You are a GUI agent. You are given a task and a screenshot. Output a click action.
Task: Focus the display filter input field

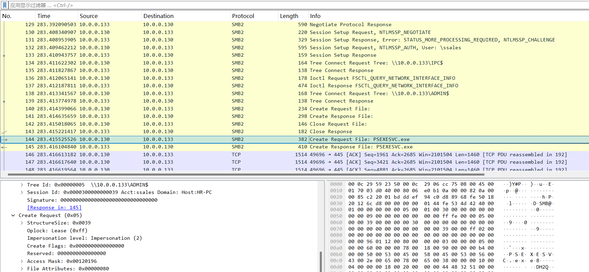click(x=299, y=5)
